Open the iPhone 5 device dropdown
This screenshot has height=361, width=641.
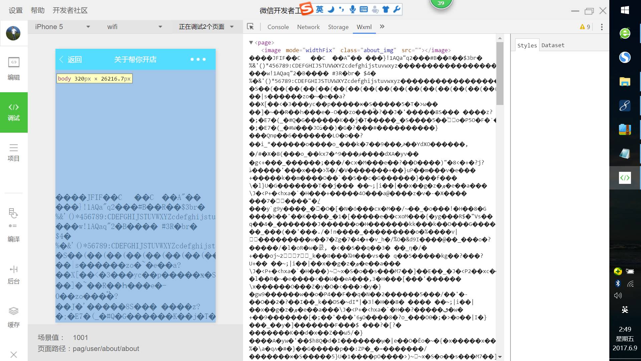[62, 27]
